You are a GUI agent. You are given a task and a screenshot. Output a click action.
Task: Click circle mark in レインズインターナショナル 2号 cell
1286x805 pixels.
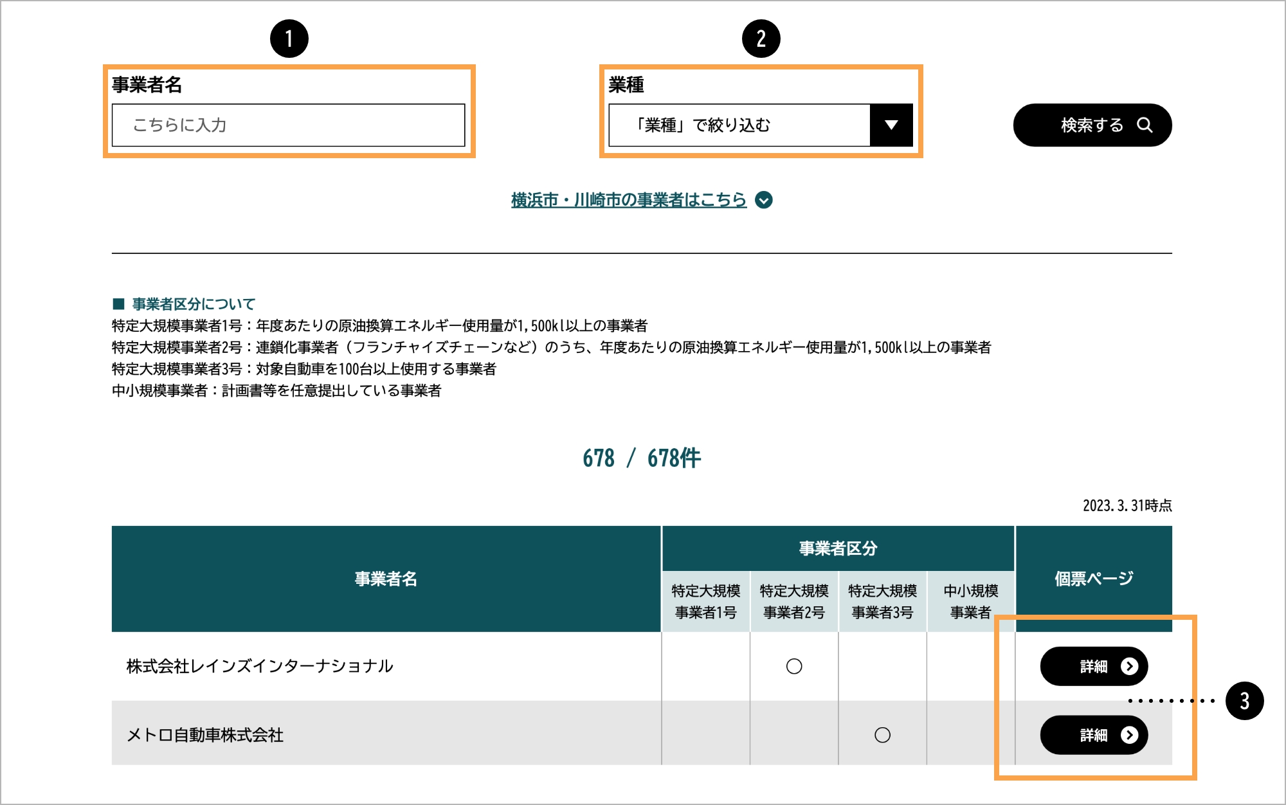794,666
